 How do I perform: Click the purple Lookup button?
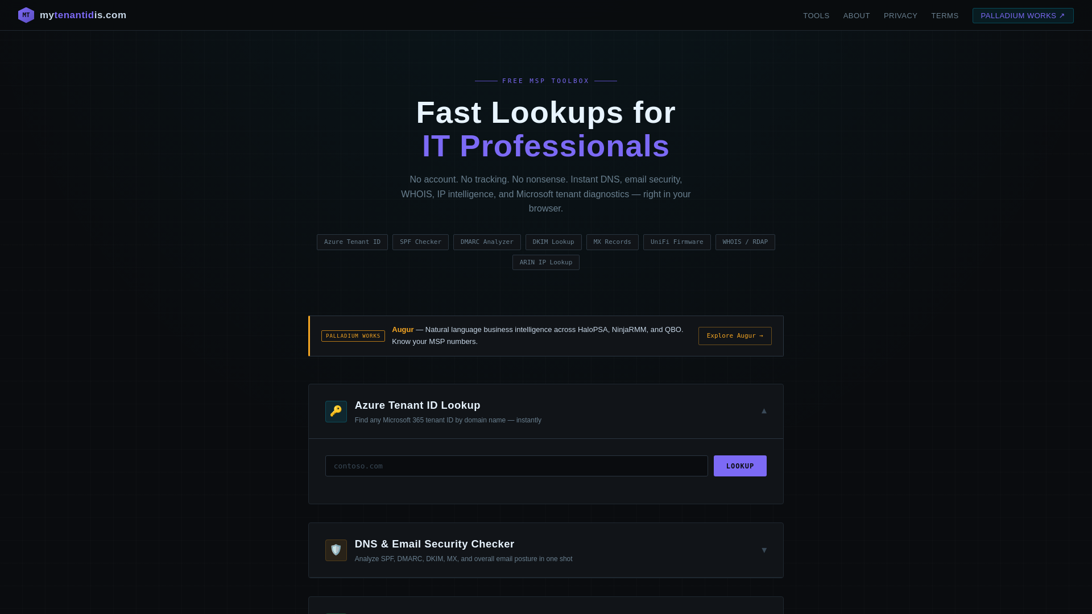740,466
